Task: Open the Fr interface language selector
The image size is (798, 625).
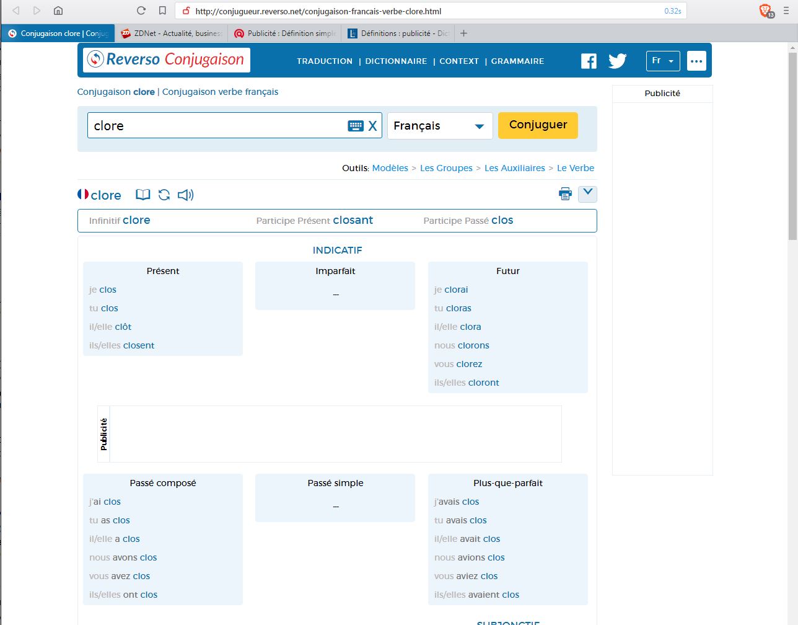Action: click(x=662, y=61)
